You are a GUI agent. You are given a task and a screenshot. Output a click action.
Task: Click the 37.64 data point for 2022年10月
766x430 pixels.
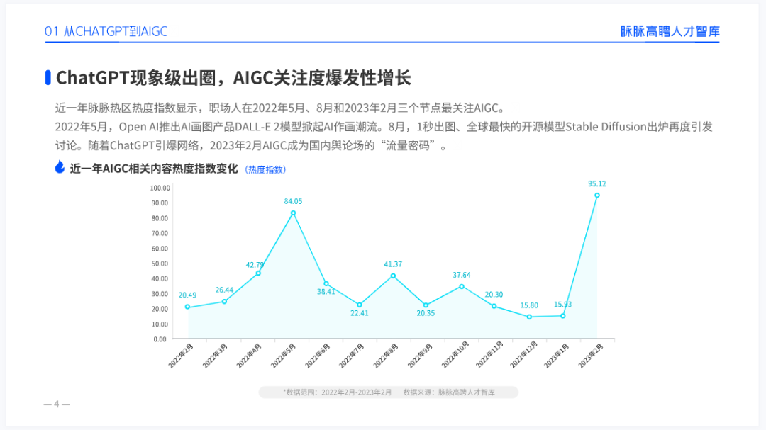point(462,286)
